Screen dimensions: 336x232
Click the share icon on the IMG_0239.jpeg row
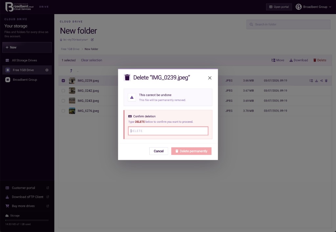pyautogui.click(x=322, y=81)
